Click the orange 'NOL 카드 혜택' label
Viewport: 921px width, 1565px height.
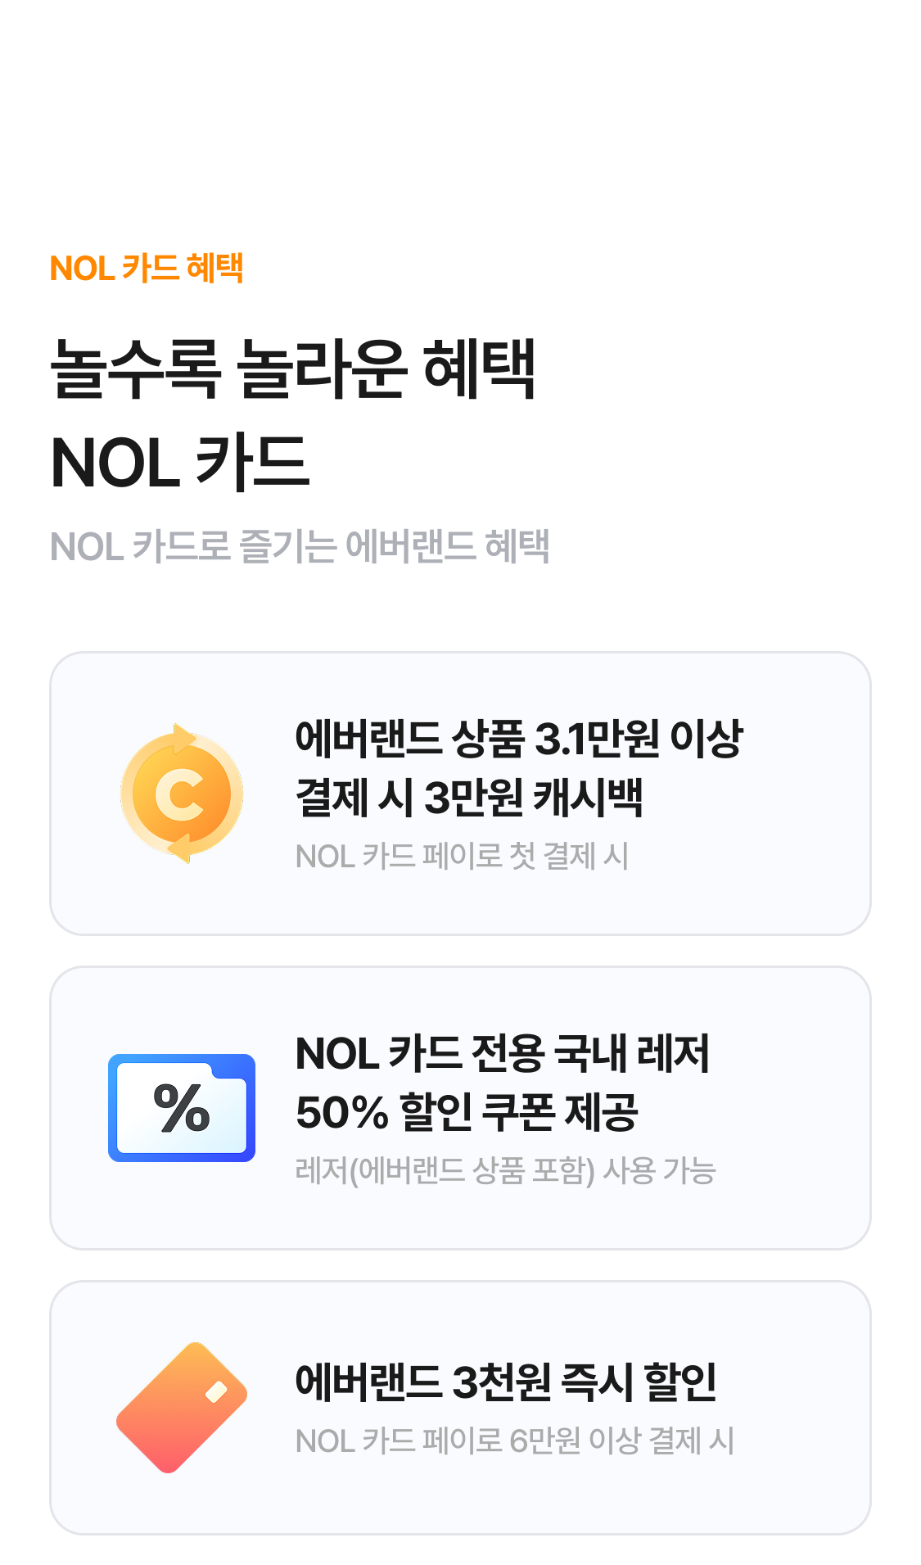click(147, 268)
